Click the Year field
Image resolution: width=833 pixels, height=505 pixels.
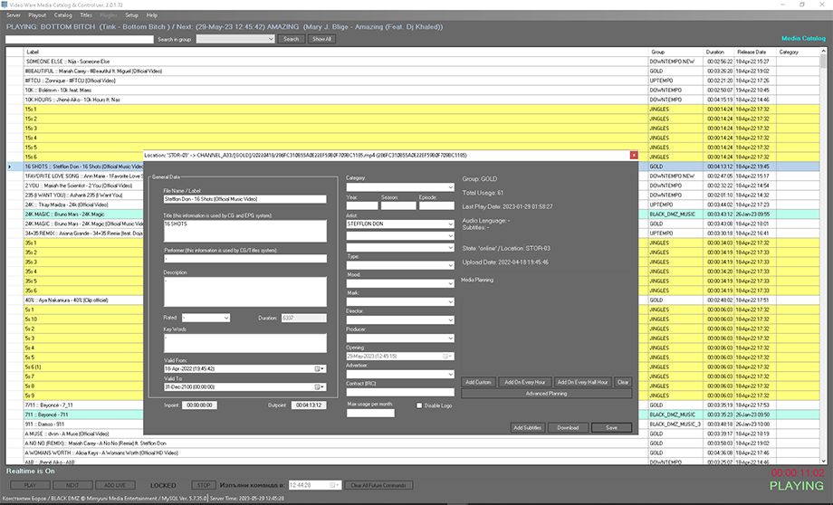(362, 205)
